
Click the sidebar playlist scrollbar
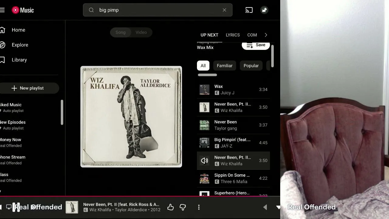click(62, 113)
